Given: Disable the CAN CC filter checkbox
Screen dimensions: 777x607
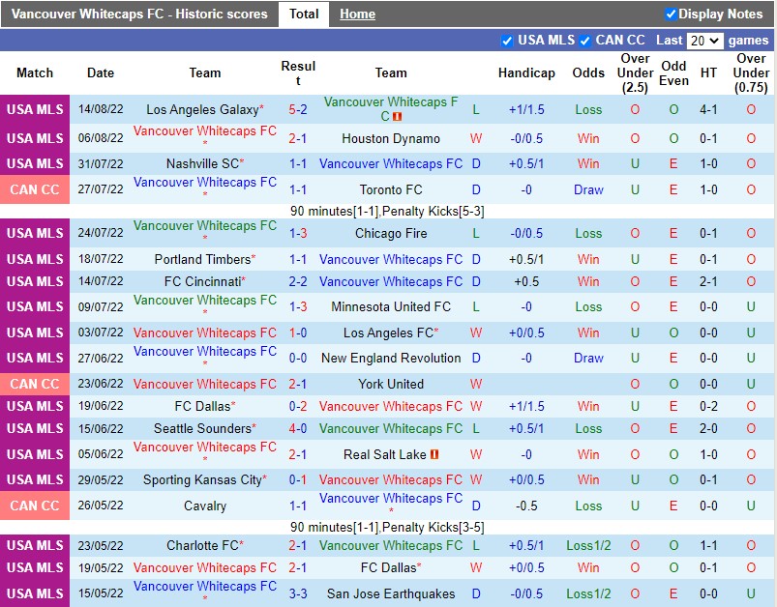Looking at the screenshot, I should click(x=584, y=41).
